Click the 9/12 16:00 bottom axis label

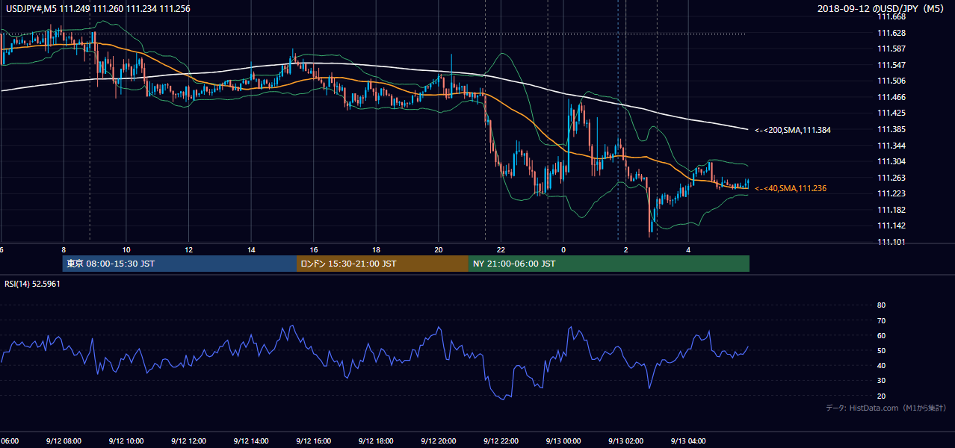pos(312,441)
